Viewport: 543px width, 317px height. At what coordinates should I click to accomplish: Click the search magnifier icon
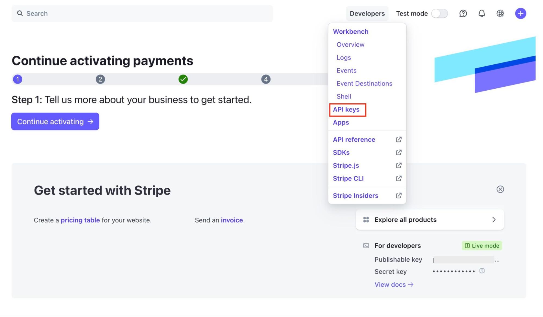pos(20,13)
